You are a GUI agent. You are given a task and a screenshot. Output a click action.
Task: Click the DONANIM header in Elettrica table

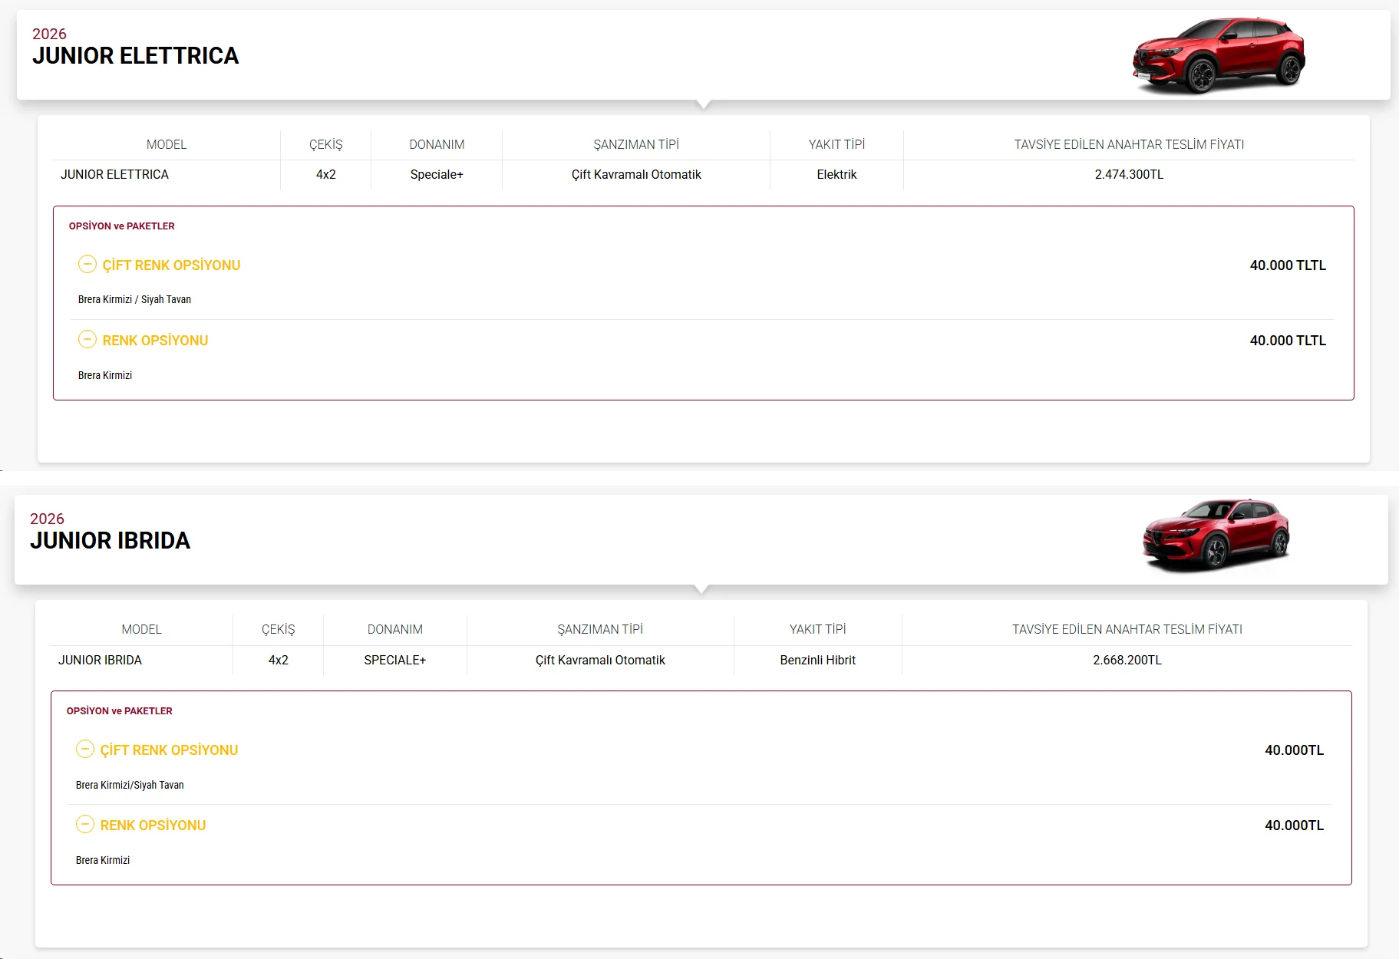(x=437, y=145)
